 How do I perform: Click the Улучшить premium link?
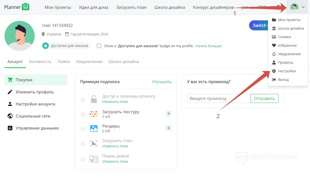162,82
